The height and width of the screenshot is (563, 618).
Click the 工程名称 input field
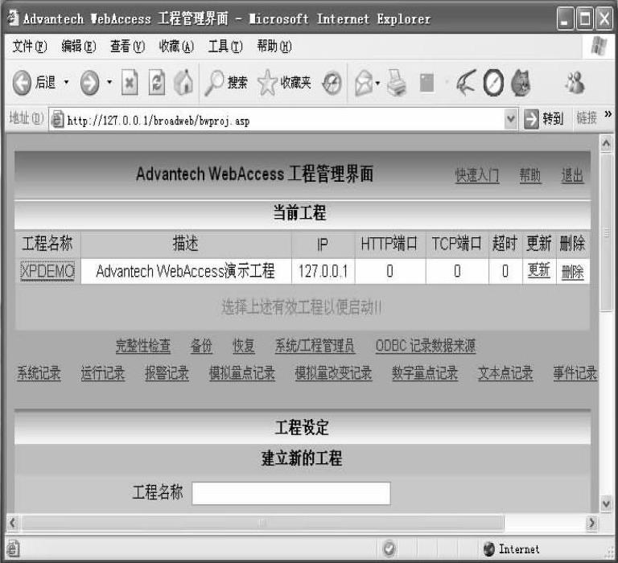[290, 493]
